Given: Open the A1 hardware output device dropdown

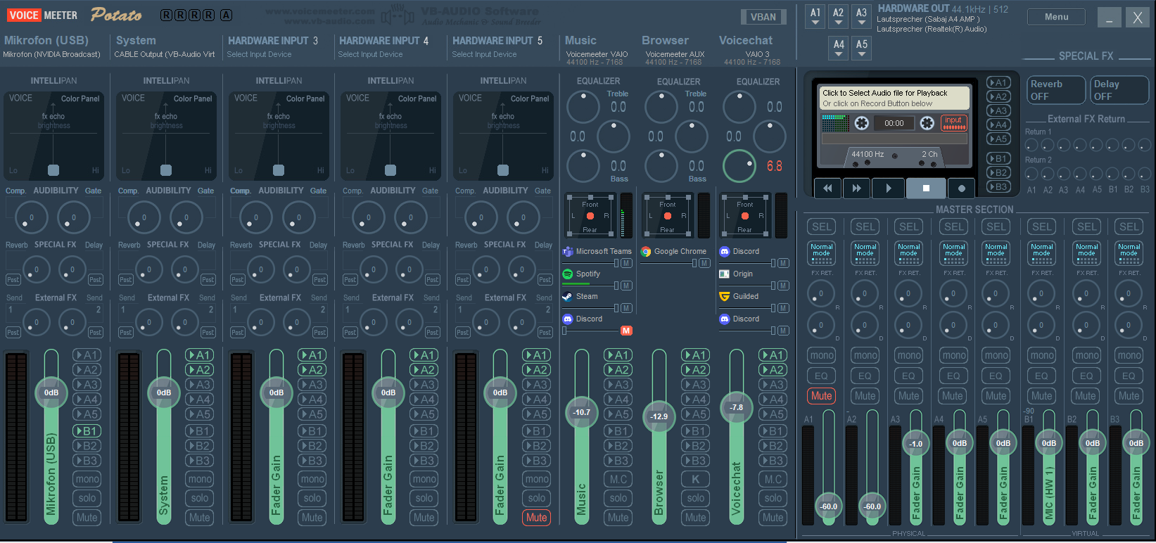Looking at the screenshot, I should tap(815, 17).
